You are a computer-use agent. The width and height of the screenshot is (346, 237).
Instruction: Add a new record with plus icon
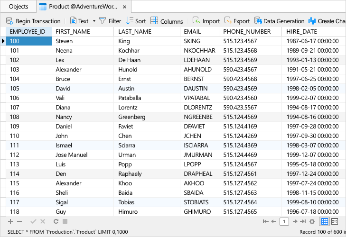tap(10, 221)
